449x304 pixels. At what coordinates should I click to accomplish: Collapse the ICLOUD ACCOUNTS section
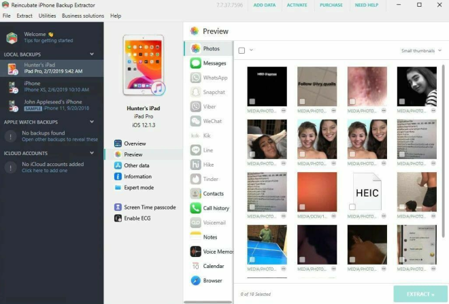coord(92,153)
